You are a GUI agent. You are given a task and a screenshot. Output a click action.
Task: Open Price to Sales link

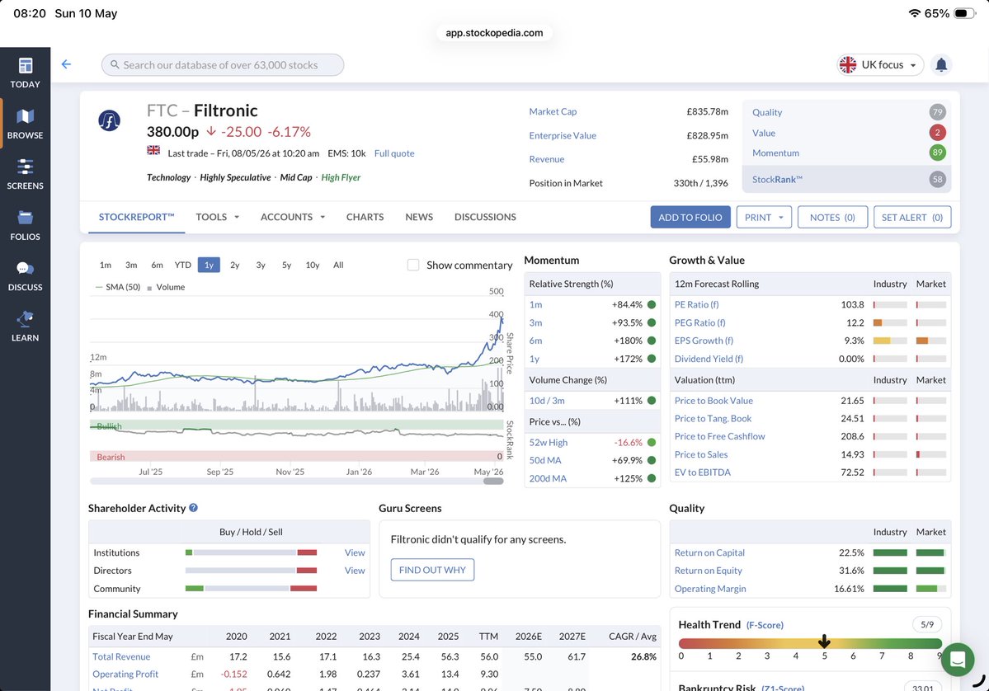tap(701, 454)
